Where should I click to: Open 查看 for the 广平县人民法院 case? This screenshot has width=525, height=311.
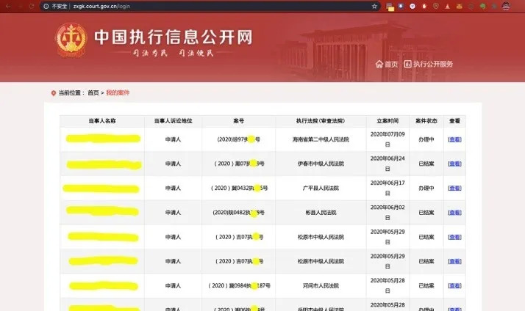pyautogui.click(x=454, y=188)
